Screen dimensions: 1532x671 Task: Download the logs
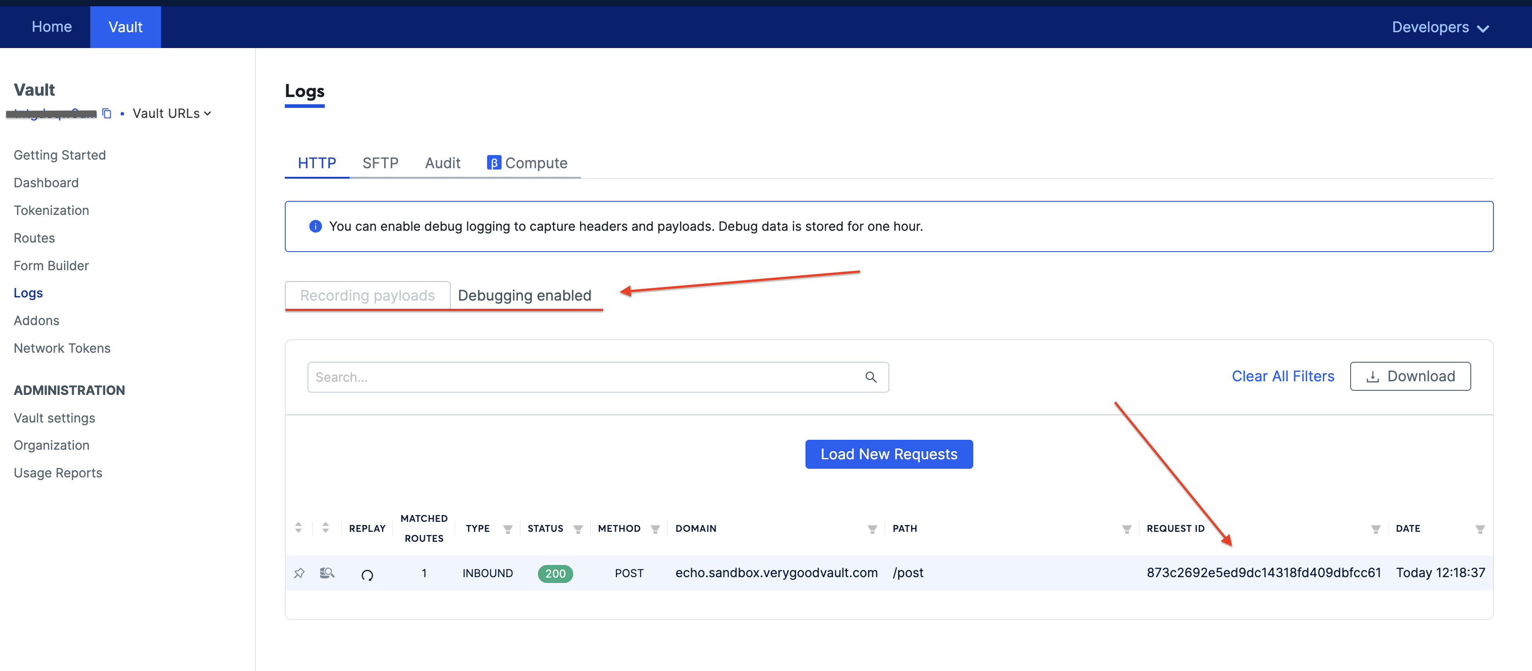(1410, 376)
